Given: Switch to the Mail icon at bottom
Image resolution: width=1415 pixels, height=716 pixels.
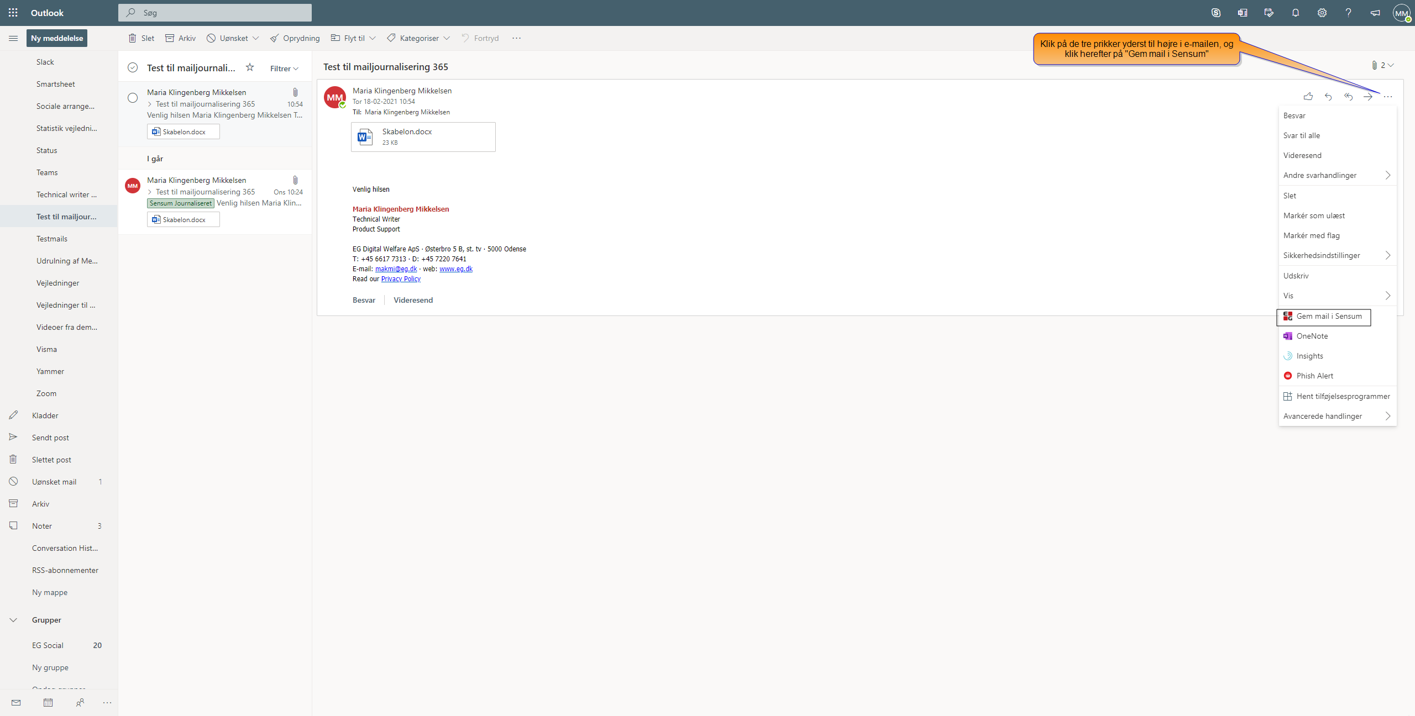Looking at the screenshot, I should [x=16, y=702].
